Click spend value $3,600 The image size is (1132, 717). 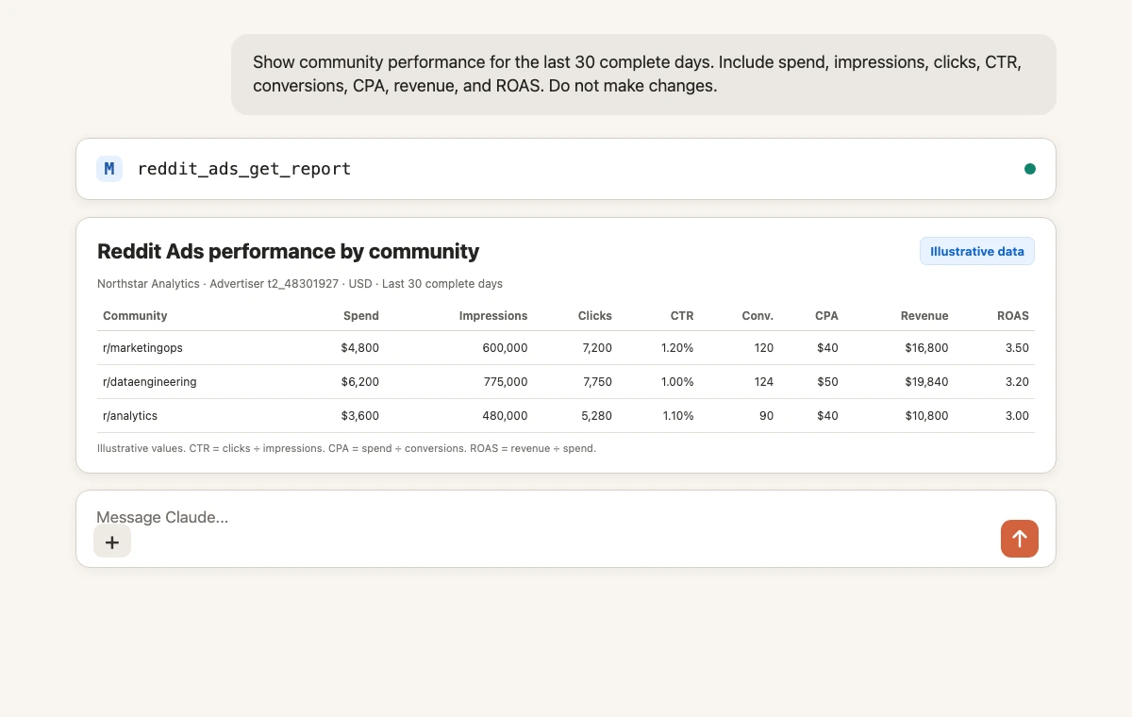[x=360, y=416]
